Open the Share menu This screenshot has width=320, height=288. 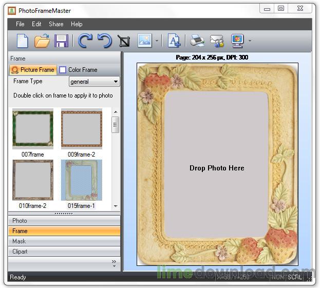click(x=56, y=24)
